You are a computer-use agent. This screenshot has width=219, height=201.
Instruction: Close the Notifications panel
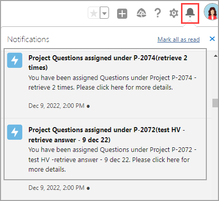[x=212, y=39]
